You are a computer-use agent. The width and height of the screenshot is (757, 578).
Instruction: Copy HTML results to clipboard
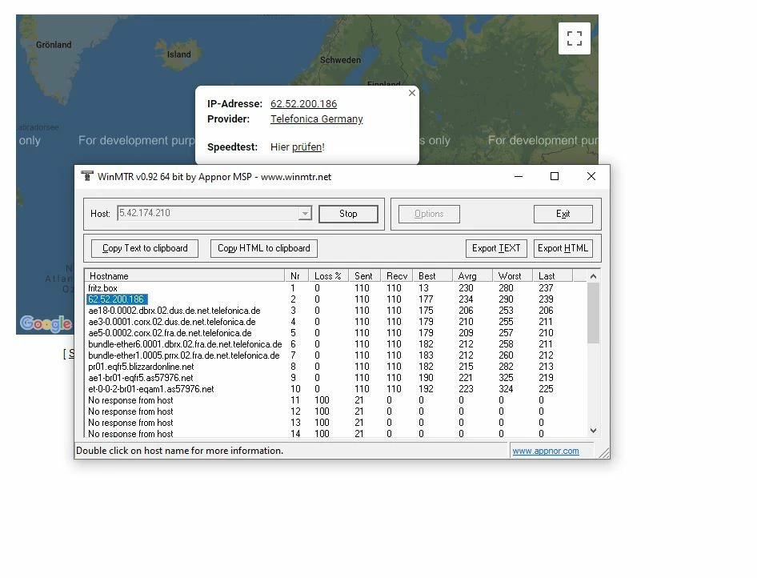pyautogui.click(x=263, y=248)
